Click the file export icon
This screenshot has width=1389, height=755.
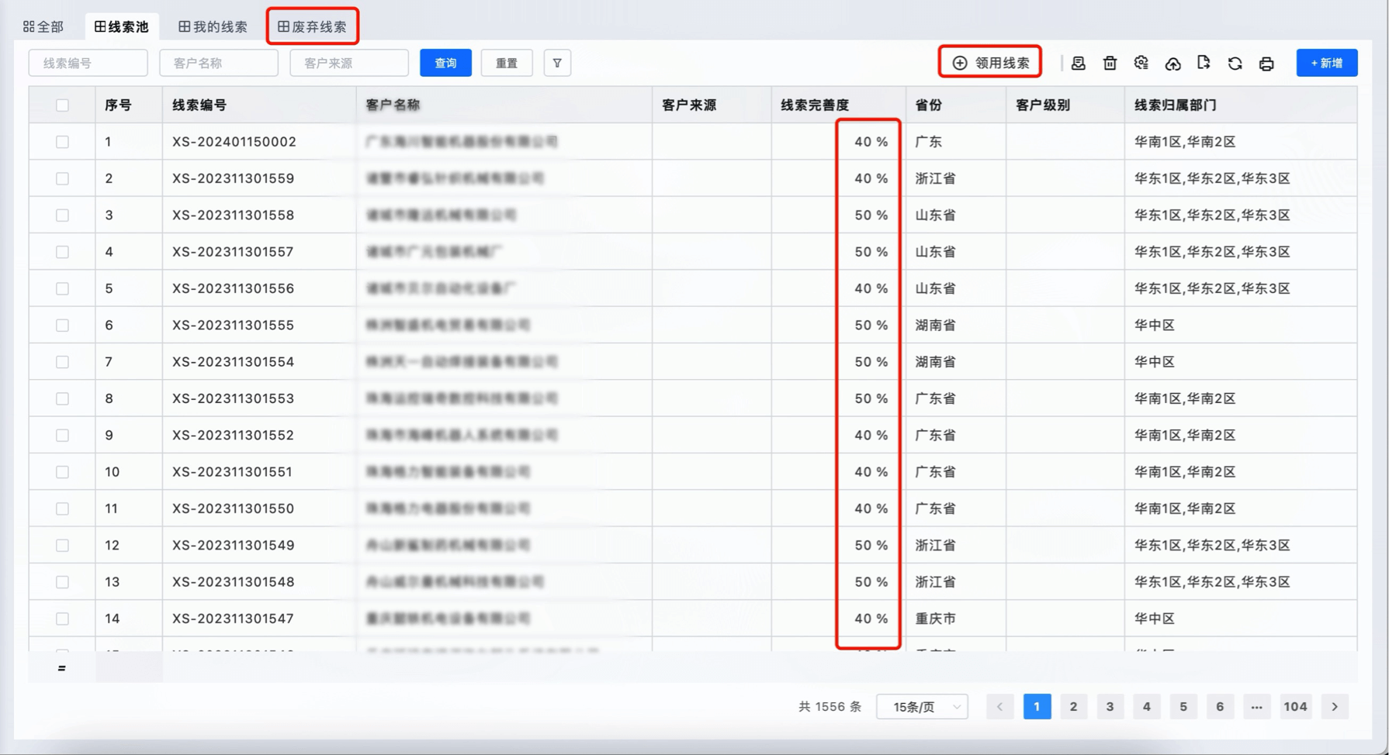point(1204,63)
